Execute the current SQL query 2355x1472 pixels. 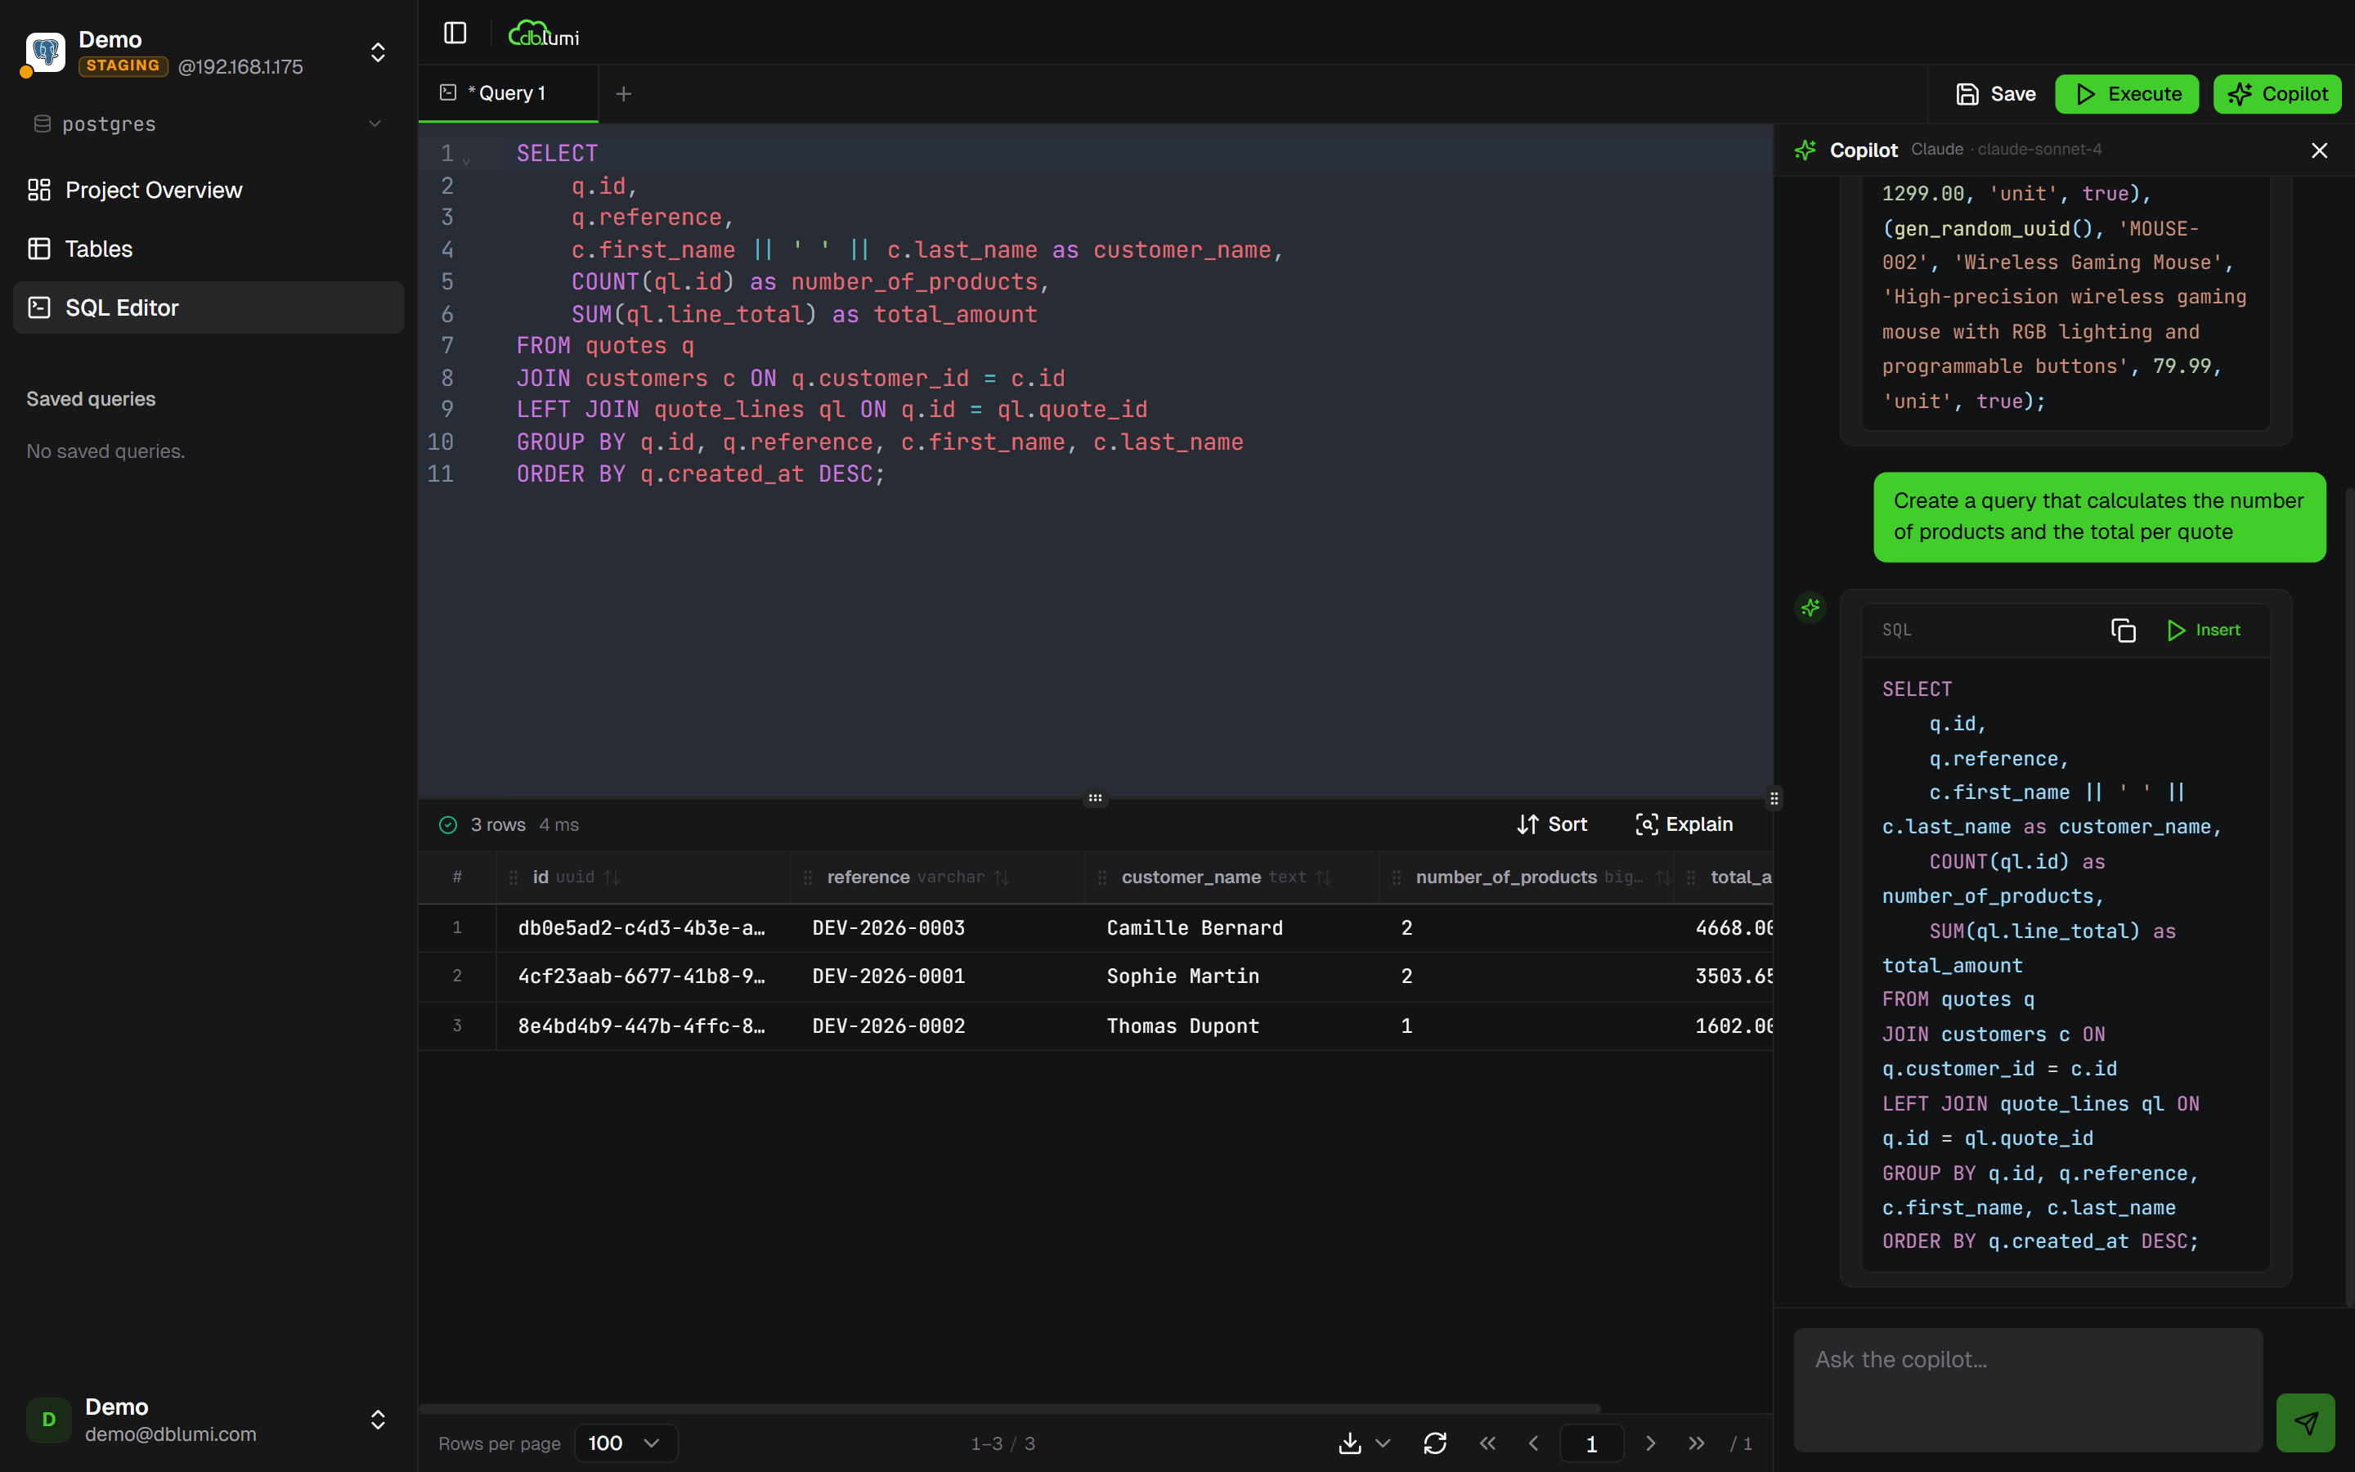(2126, 93)
